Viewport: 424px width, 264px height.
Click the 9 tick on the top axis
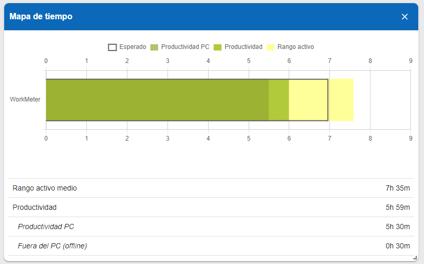[x=410, y=61]
